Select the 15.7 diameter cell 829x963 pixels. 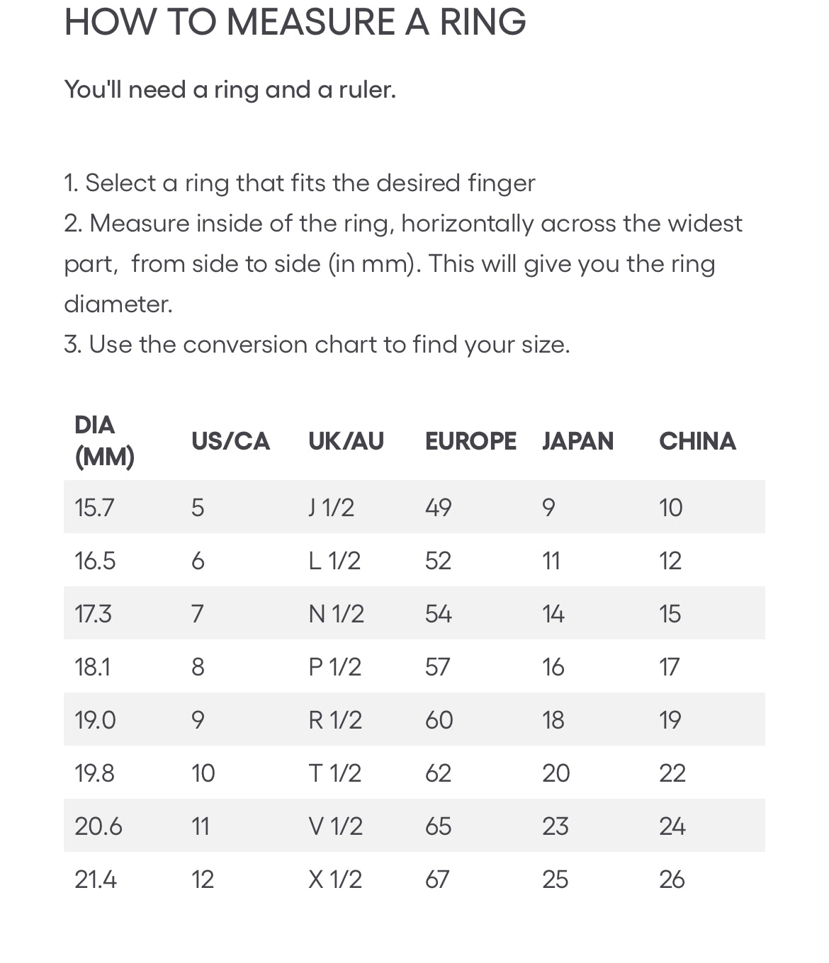point(94,508)
